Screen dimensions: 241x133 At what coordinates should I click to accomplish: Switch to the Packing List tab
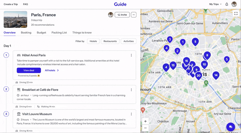pyautogui.click(x=59, y=33)
